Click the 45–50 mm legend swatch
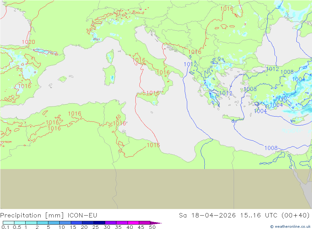 [144, 223]
